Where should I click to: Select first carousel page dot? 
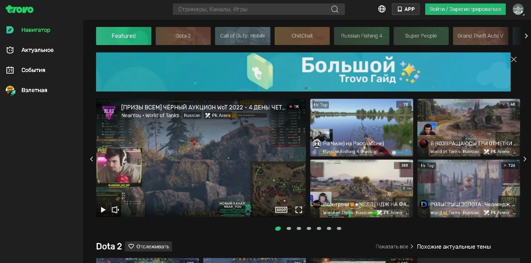(278, 229)
